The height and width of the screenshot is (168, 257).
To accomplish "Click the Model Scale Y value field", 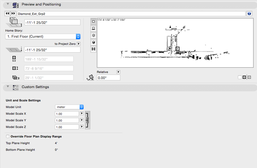I will tap(67, 120).
